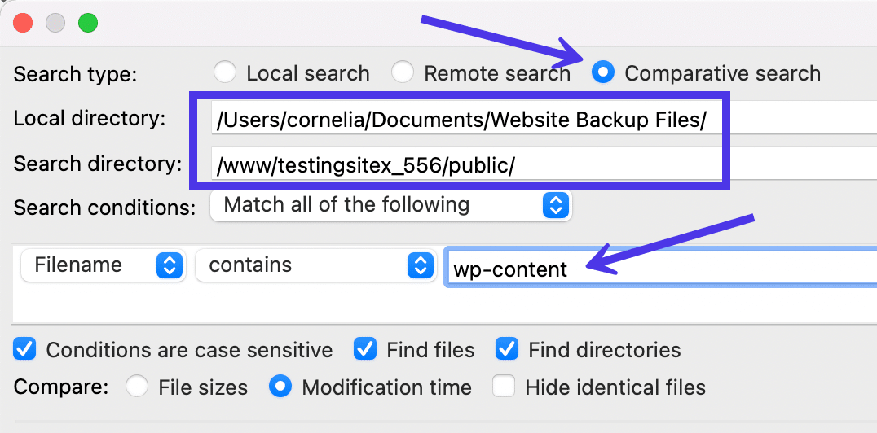Click the gray minimize window button

click(55, 23)
